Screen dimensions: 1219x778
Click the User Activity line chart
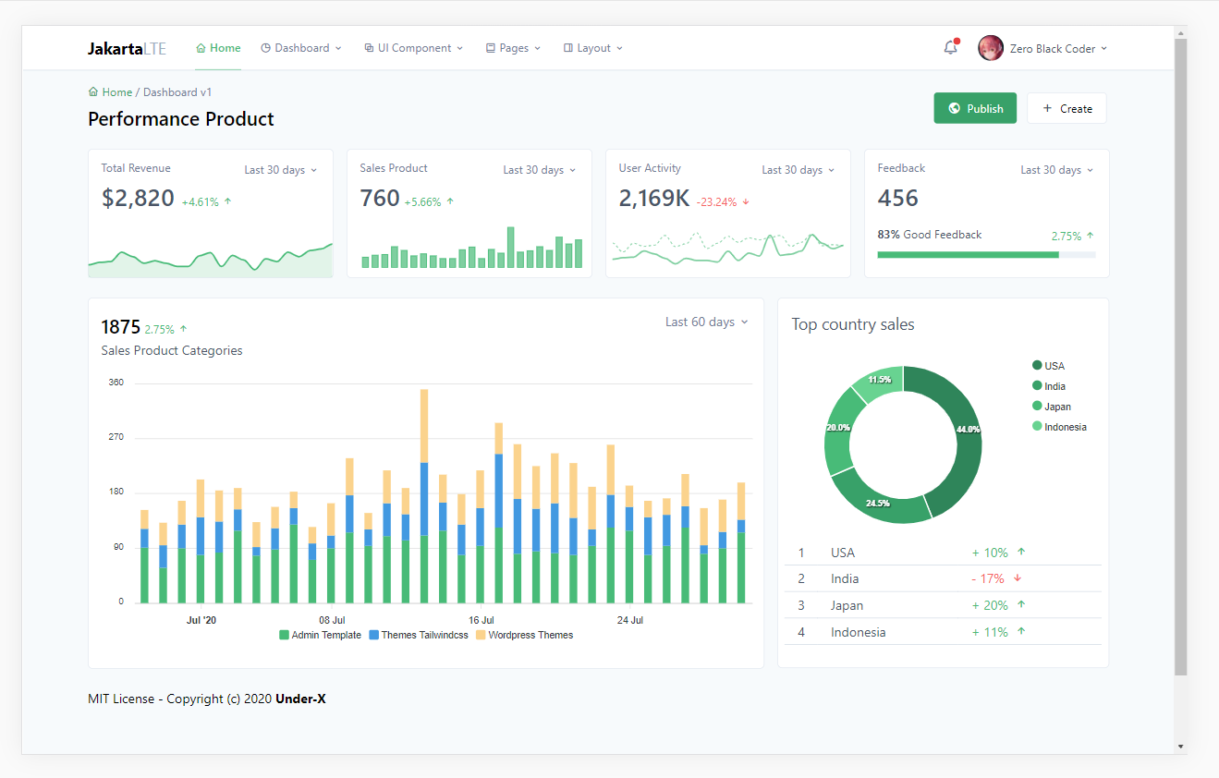(728, 248)
